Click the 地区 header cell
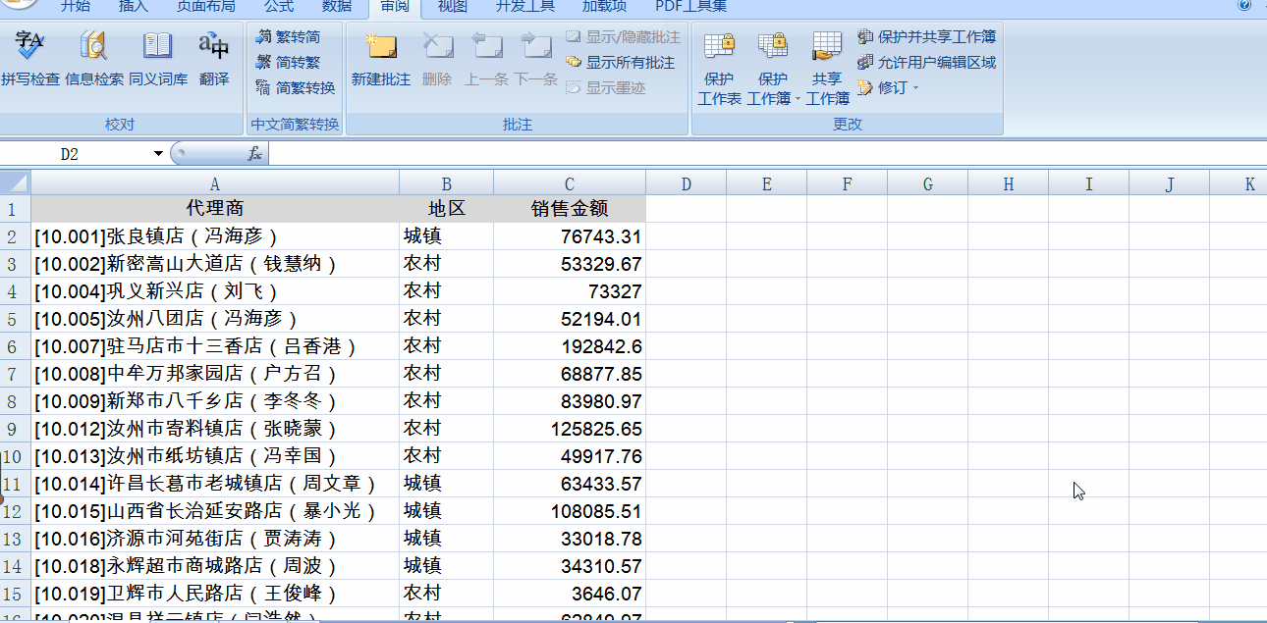 (x=446, y=209)
